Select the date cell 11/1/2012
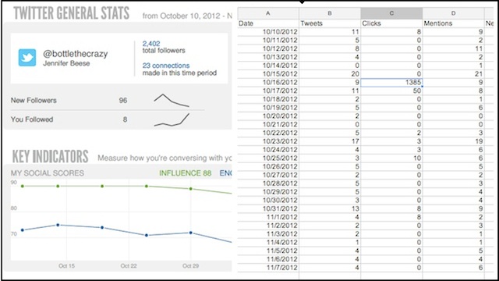This screenshot has height=281, width=499. point(268,217)
